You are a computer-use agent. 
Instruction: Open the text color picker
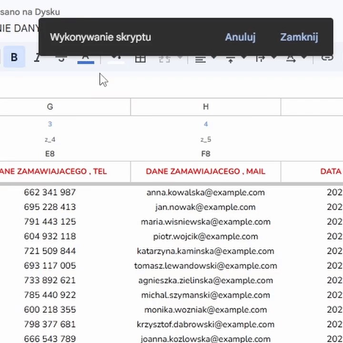85,58
